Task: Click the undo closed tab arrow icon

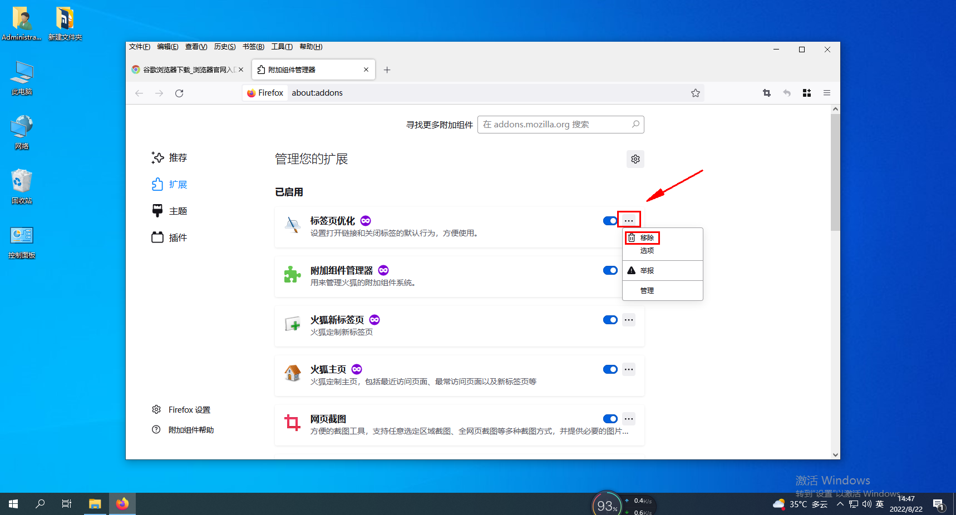Action: point(787,93)
